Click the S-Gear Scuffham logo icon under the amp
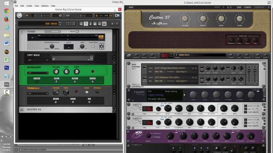Viewport: 273px width, 153px height. click(129, 56)
